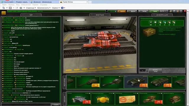Expand the print dropdown arrow
The image size is (189, 106).
(x=24, y=8)
